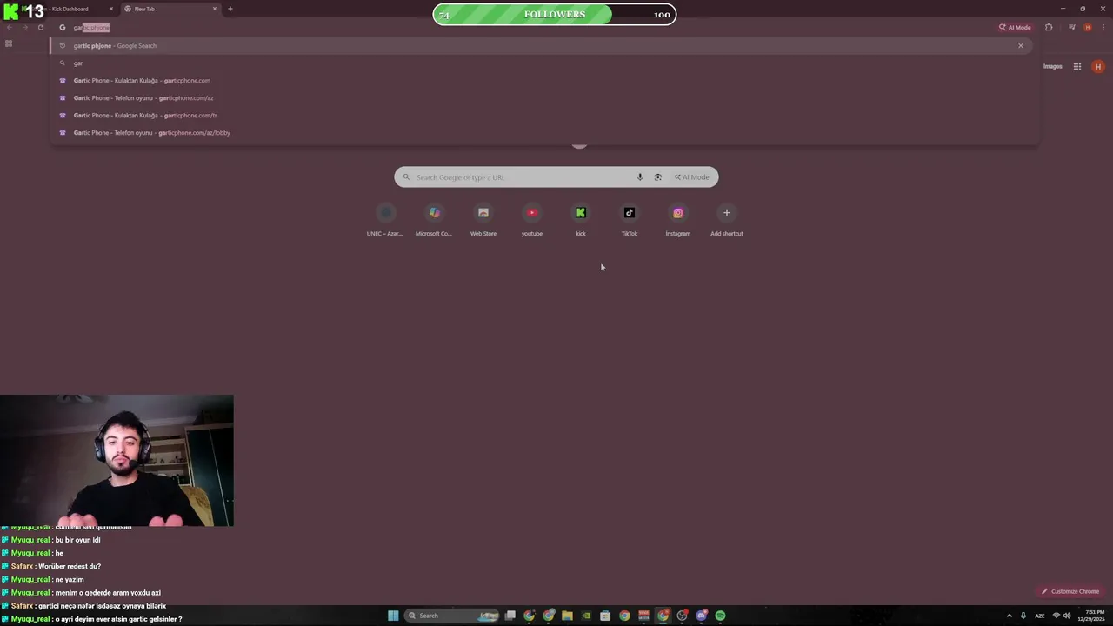Click Customize Chrome button
Image resolution: width=1113 pixels, height=626 pixels.
[x=1070, y=591]
